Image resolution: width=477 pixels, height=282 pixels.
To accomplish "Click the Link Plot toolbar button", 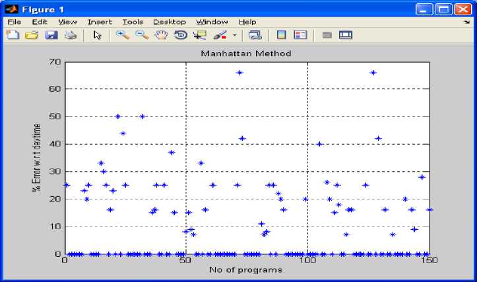I will pos(255,35).
